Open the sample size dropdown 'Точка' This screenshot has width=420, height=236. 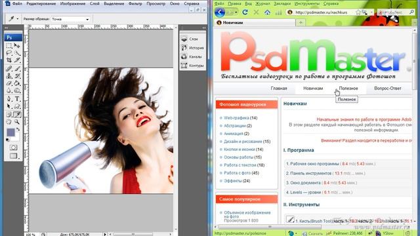pyautogui.click(x=70, y=19)
